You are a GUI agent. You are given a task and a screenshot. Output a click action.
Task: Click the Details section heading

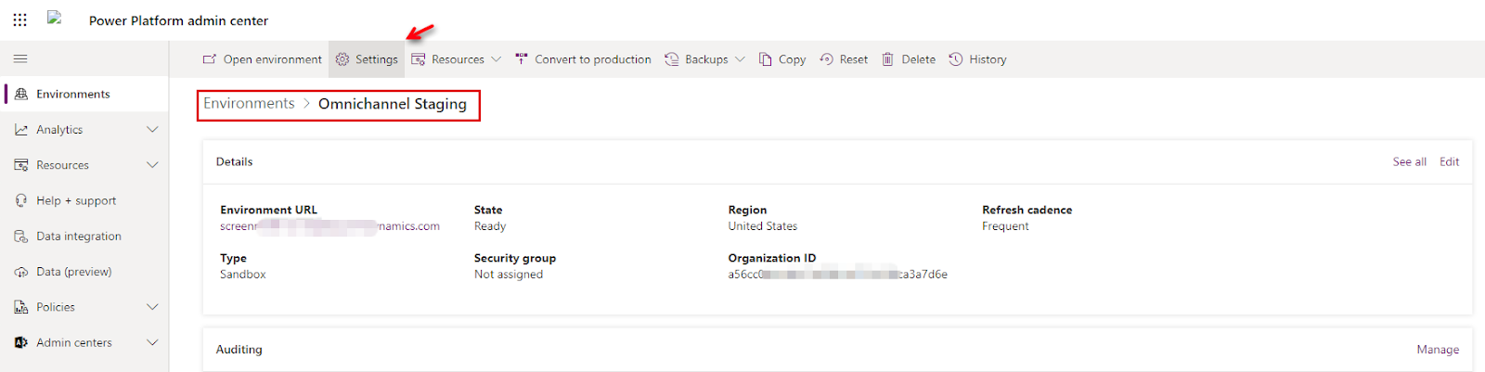click(234, 161)
